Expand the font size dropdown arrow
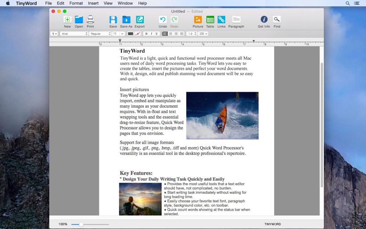 click(122, 34)
